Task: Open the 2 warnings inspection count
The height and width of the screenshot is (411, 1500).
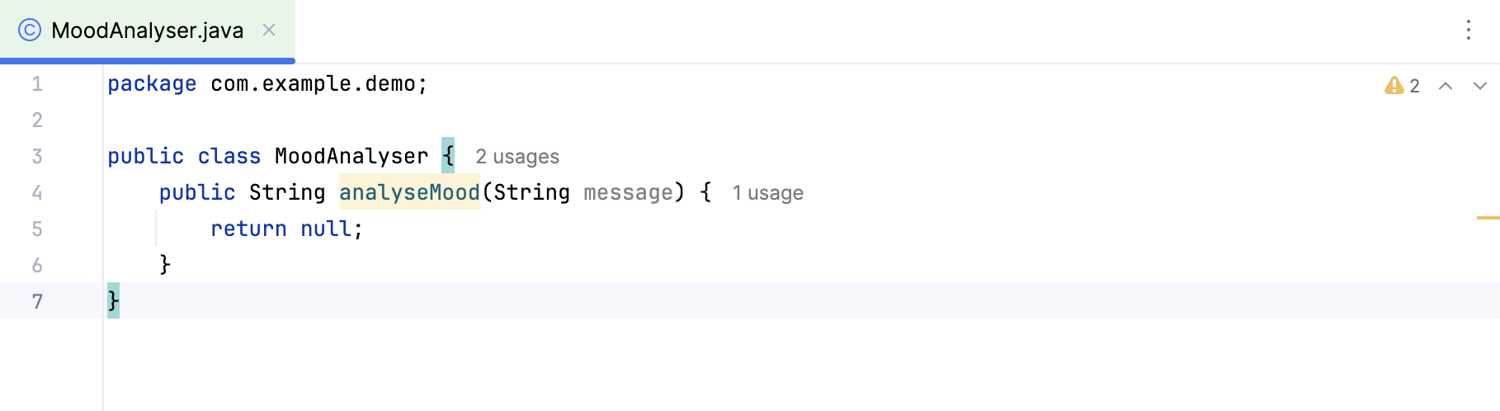Action: (1414, 86)
